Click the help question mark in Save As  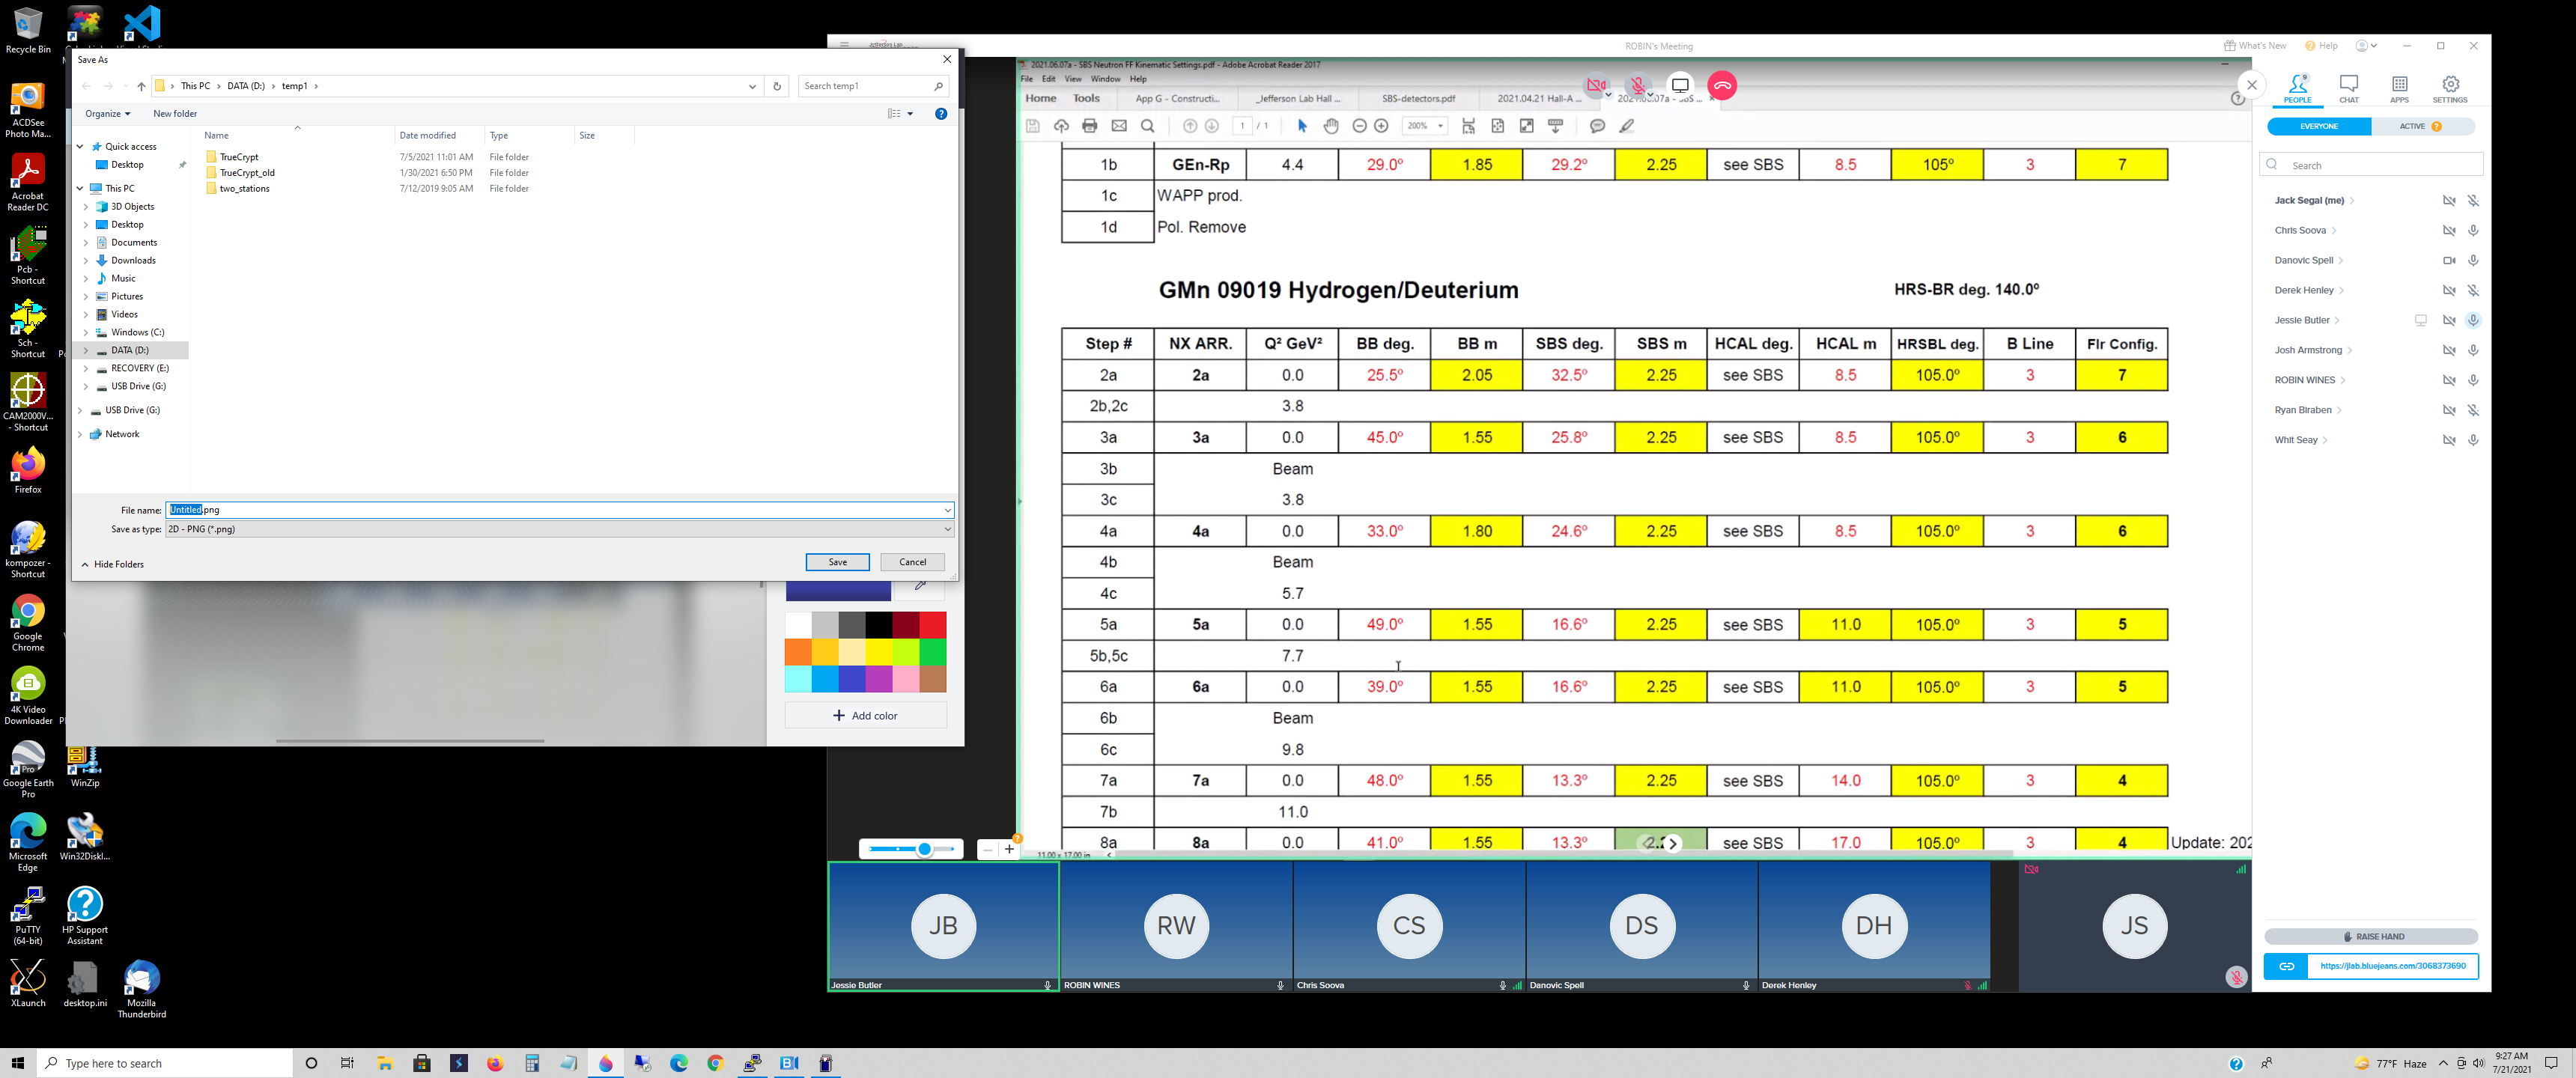click(941, 114)
